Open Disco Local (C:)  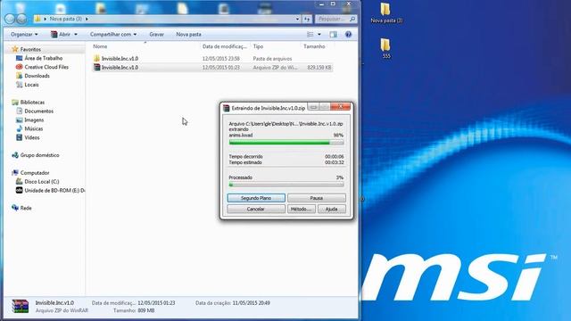point(42,181)
